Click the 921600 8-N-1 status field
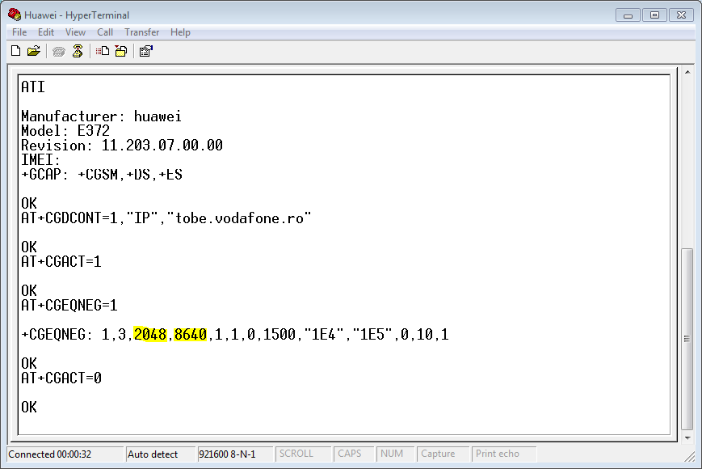Viewport: 702px width, 469px height. [x=235, y=454]
